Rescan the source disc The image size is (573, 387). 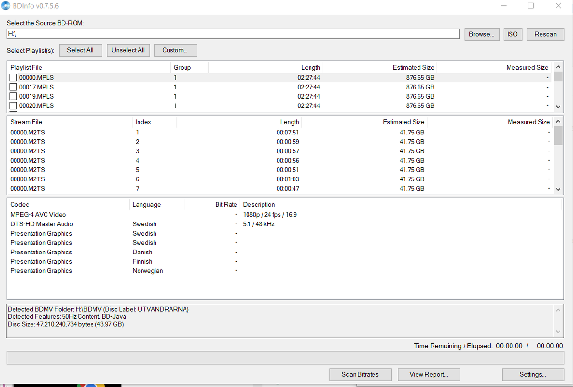tap(545, 34)
